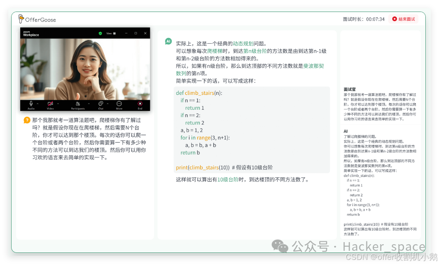Click the interviewer question text on the left
Viewport: 439px width, 264px height.
pyautogui.click(x=89, y=139)
